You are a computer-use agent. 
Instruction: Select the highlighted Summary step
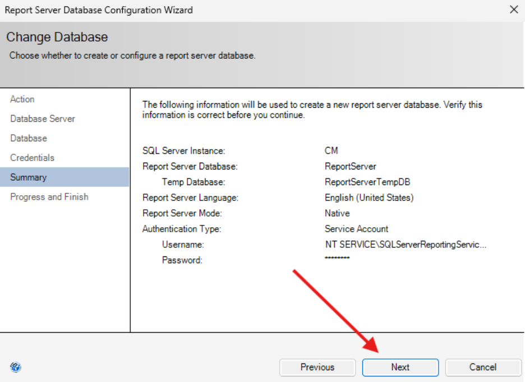point(29,177)
